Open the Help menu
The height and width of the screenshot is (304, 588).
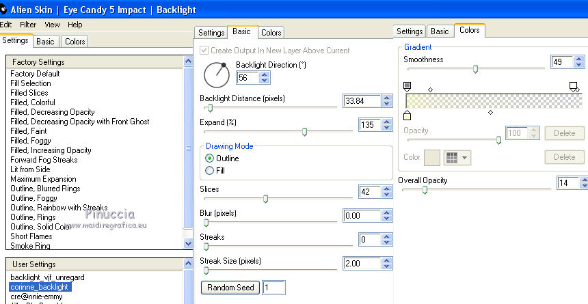[x=75, y=25]
